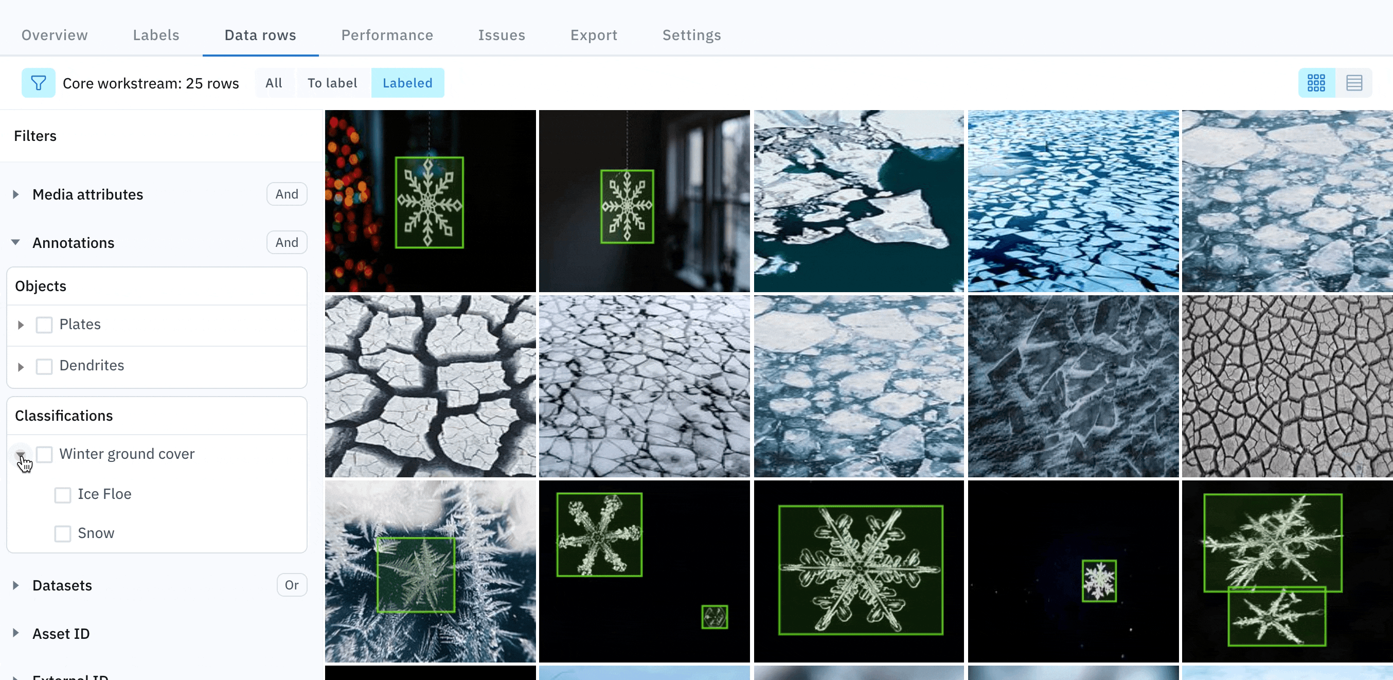Open the Labels tab
The width and height of the screenshot is (1393, 680).
click(x=156, y=35)
